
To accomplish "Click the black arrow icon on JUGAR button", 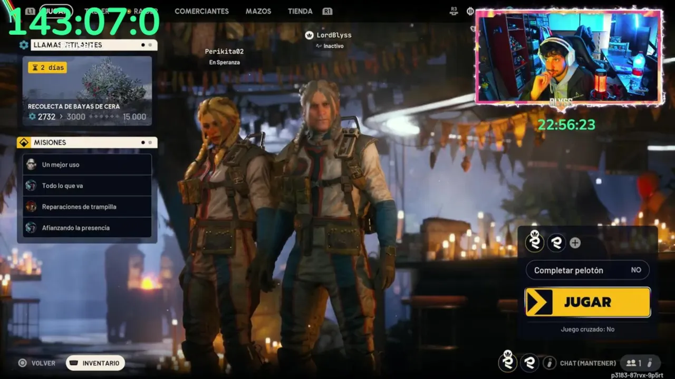I will [539, 302].
